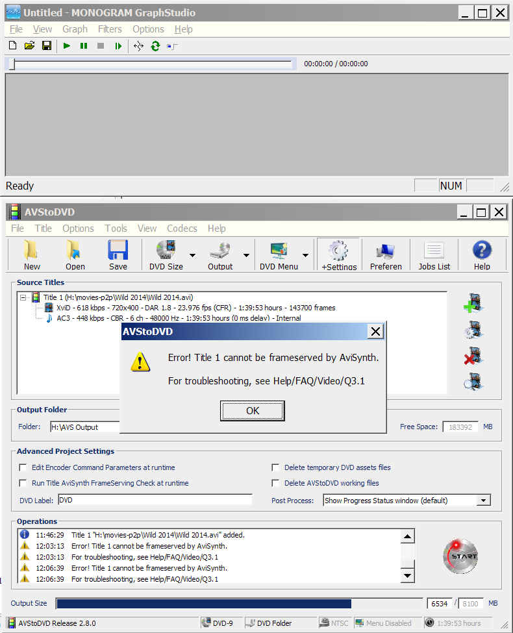
Task: Enable Delete AVStoDVD working files
Action: coord(275,483)
